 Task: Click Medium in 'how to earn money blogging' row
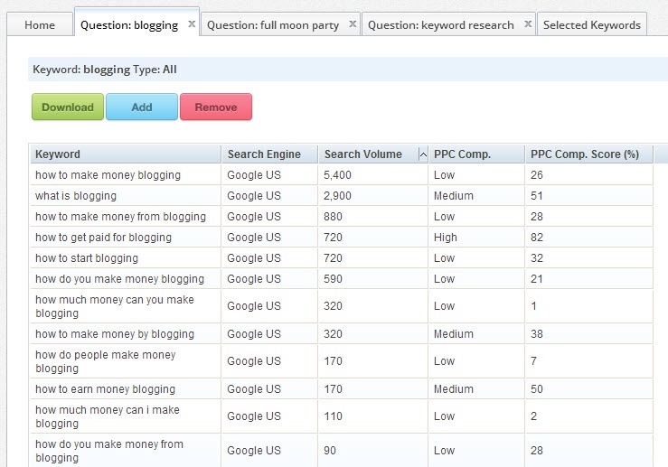(x=476, y=389)
